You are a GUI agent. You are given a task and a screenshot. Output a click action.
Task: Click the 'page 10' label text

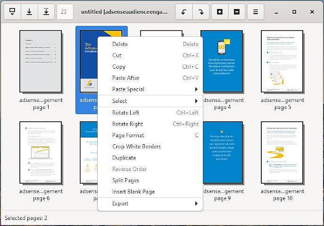(282, 198)
